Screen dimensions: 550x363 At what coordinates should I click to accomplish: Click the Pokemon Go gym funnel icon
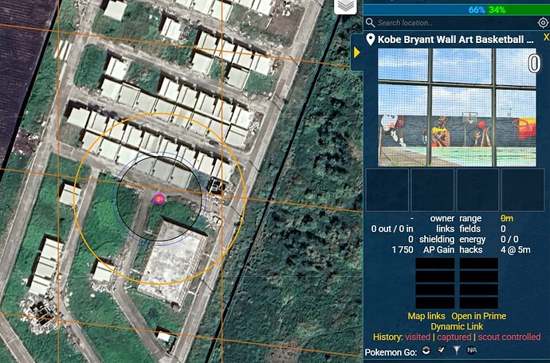tap(457, 350)
